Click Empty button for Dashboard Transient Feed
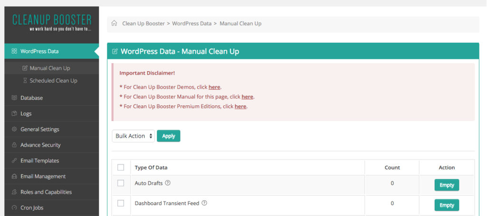Screen dimensions: 487x216 pos(447,205)
